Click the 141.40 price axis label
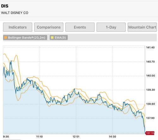This screenshot has height=140, width=158. tap(150, 47)
